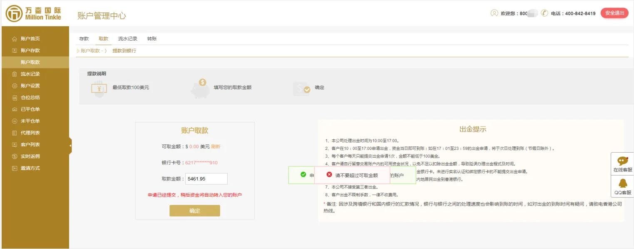Open 流水记录 in the sidebar
Image resolution: width=634 pixels, height=249 pixels.
tap(30, 74)
